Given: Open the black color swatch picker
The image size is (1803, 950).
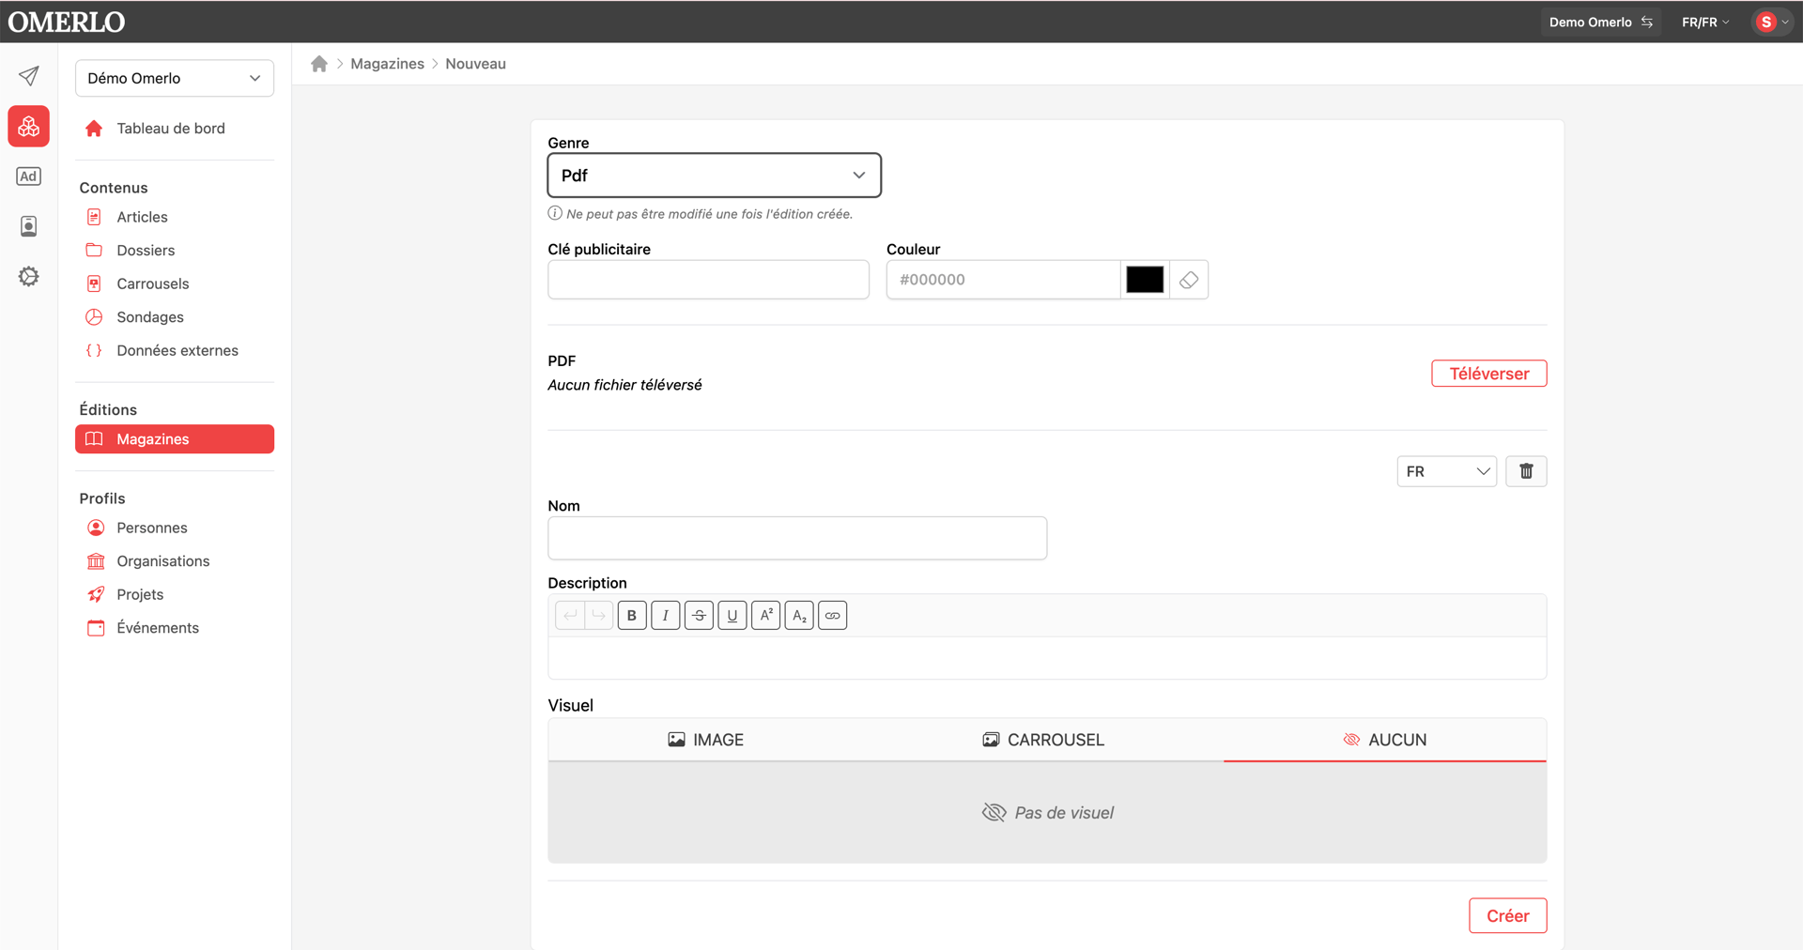Looking at the screenshot, I should 1145,280.
